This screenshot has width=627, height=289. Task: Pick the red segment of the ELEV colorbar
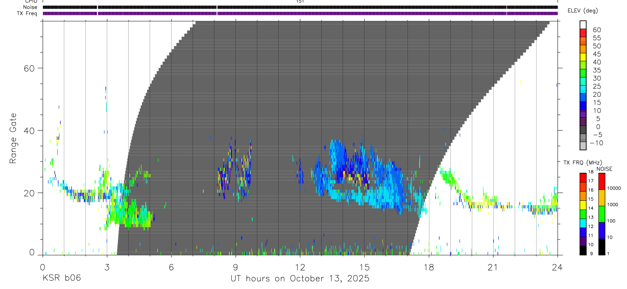(x=583, y=33)
